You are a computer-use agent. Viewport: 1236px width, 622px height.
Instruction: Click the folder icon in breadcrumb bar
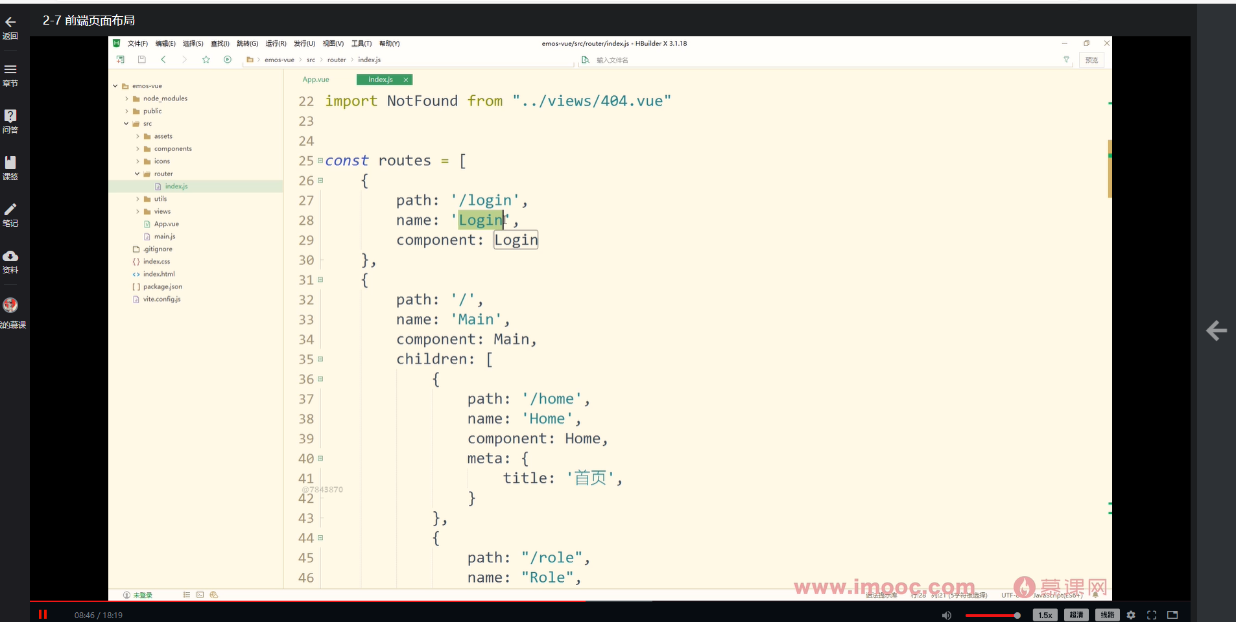[x=250, y=60]
